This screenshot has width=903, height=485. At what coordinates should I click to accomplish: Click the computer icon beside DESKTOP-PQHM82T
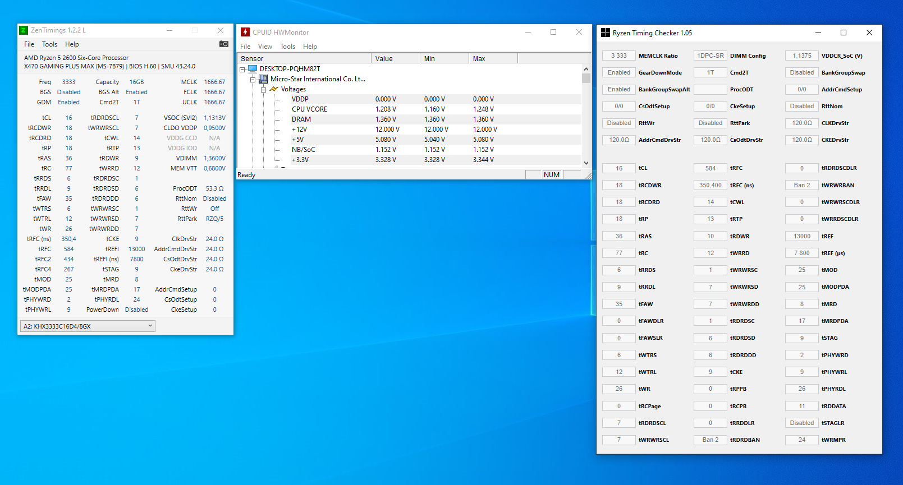(x=253, y=69)
